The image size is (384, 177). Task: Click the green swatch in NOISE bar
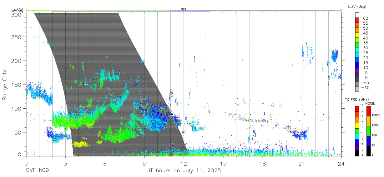tap(368, 131)
